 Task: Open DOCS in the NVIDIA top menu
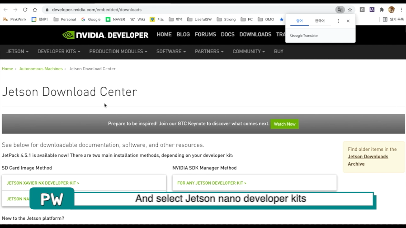click(227, 35)
